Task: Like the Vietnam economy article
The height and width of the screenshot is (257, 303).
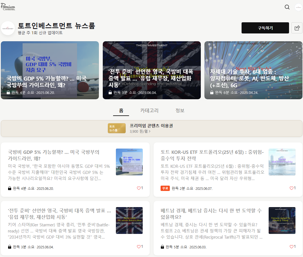Action: pyautogui.click(x=292, y=247)
